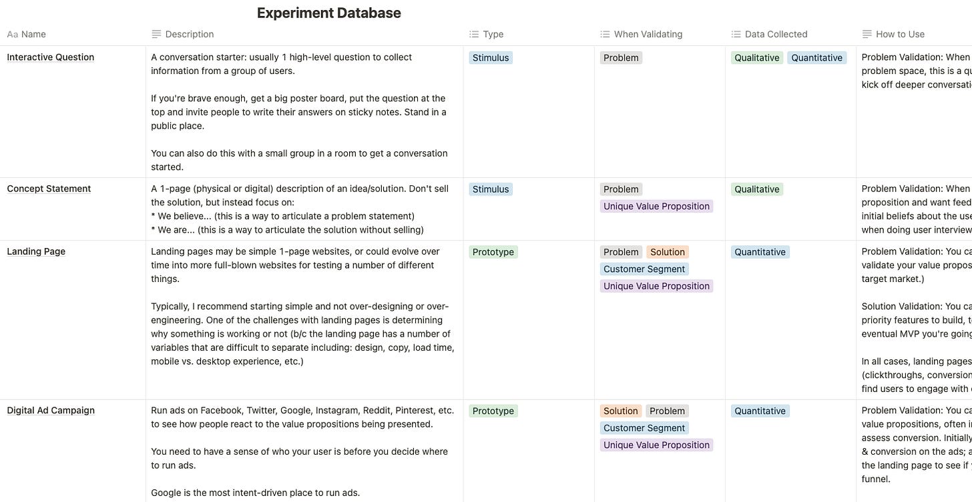Screen dimensions: 972x502
Task: Open the Interactive Question entry
Action: (50, 57)
